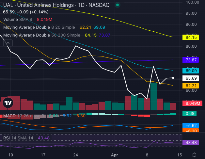Click the teal 69.09 price label
The width and height of the screenshot is (205, 159).
(x=191, y=70)
